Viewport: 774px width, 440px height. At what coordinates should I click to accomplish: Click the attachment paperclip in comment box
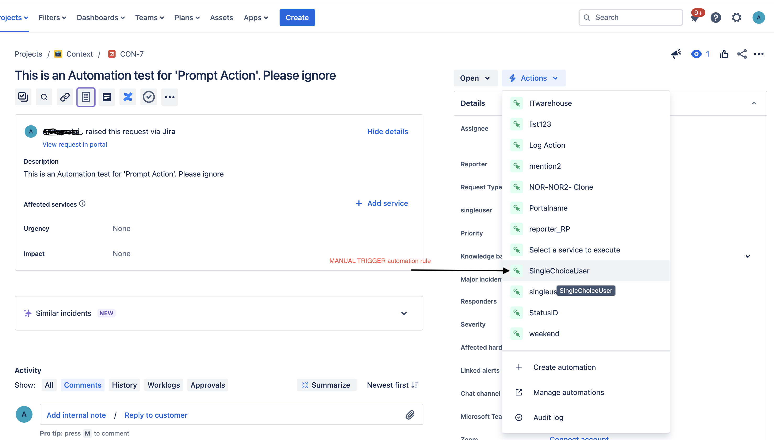coord(410,415)
